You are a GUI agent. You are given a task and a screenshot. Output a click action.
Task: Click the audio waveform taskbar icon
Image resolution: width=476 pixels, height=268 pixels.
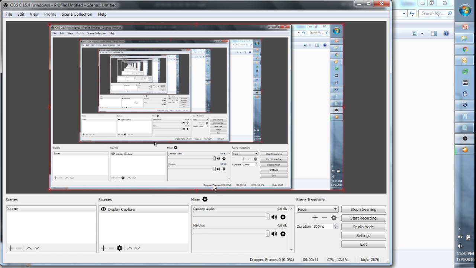coord(465,83)
